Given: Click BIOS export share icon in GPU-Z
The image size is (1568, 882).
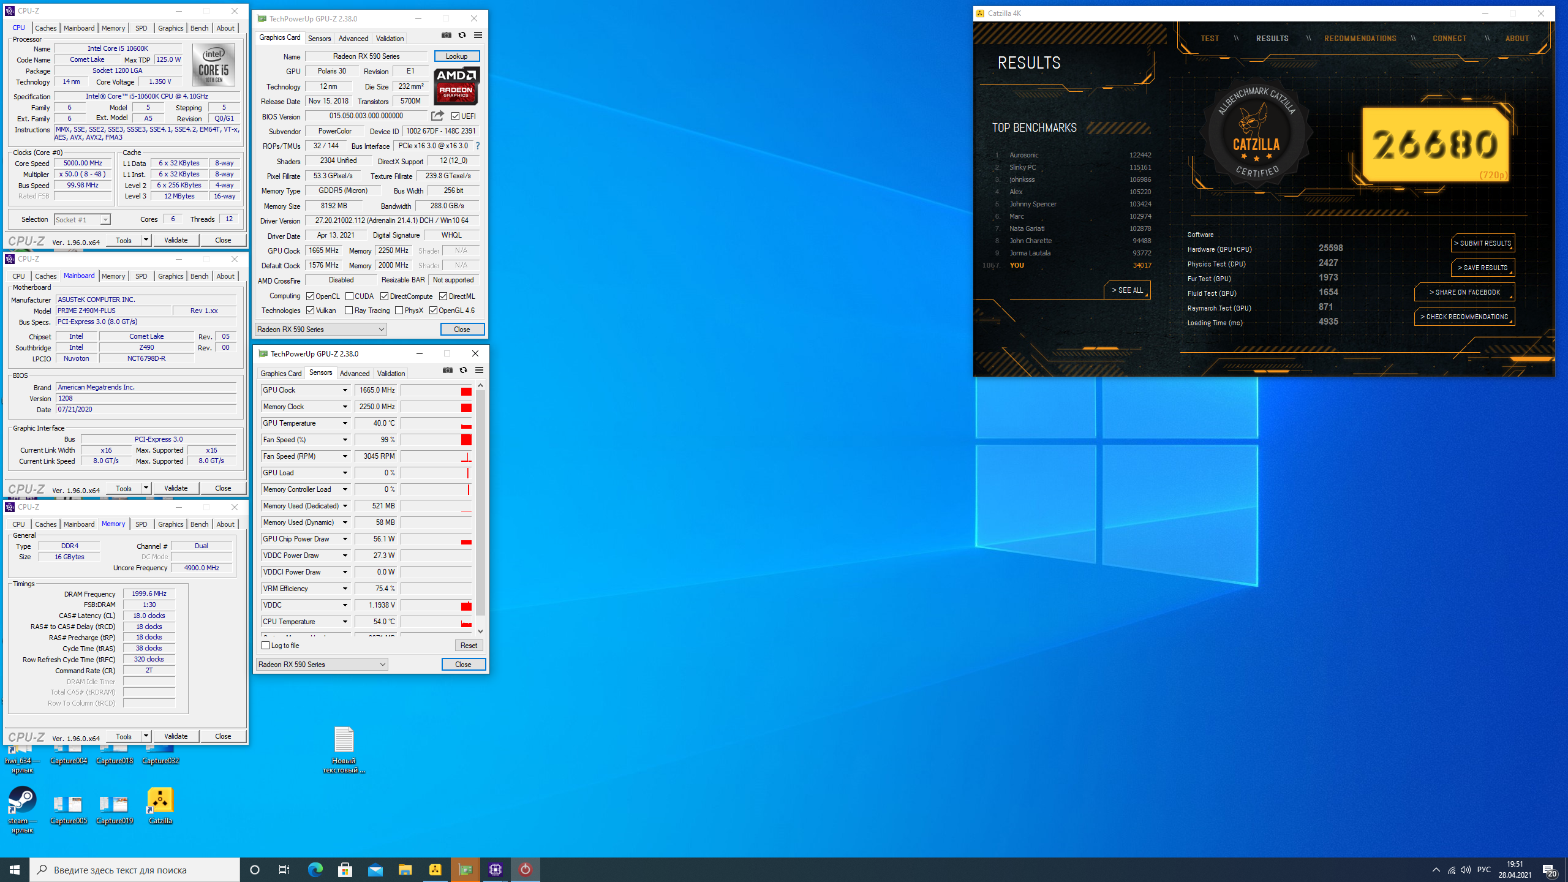Looking at the screenshot, I should click(437, 116).
